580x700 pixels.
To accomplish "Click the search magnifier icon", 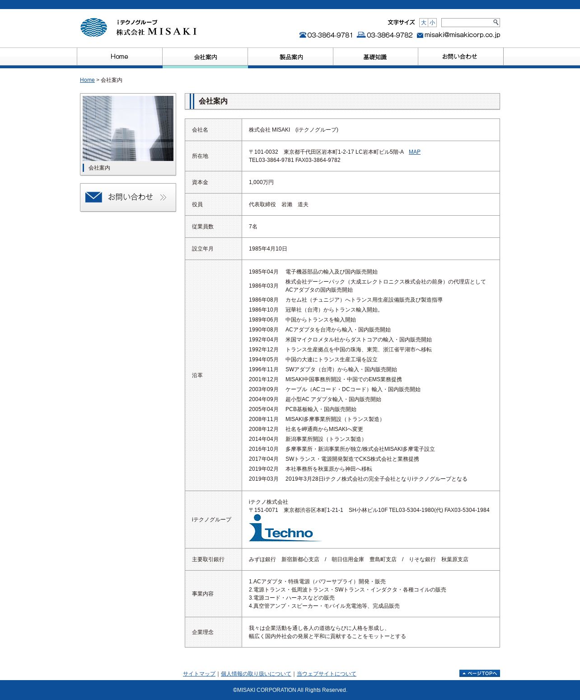I will pos(496,22).
